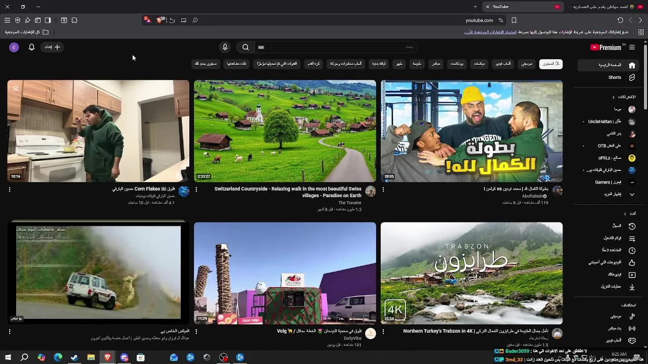This screenshot has height=364, width=648.
Task: Open Liked videos thumbs-up sidebar item
Action: (x=609, y=262)
